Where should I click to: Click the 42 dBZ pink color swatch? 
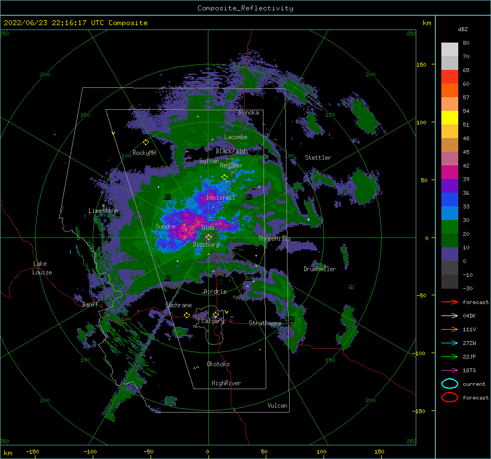point(450,158)
